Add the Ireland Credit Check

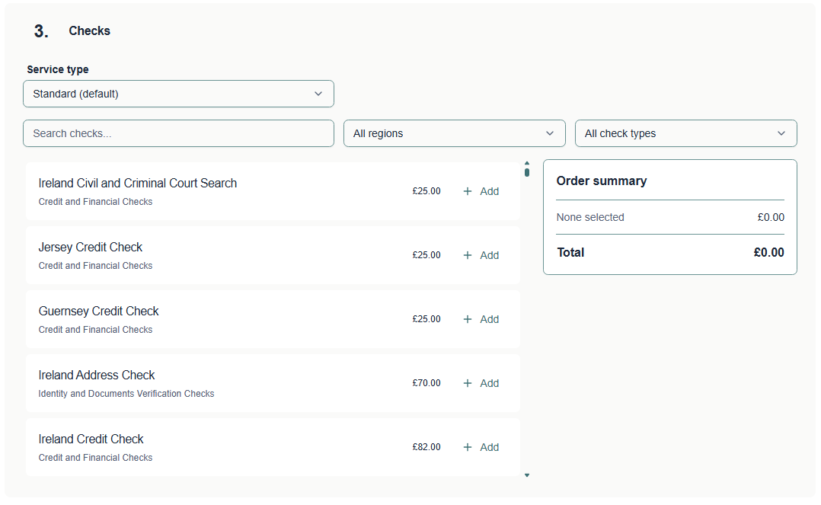(481, 447)
